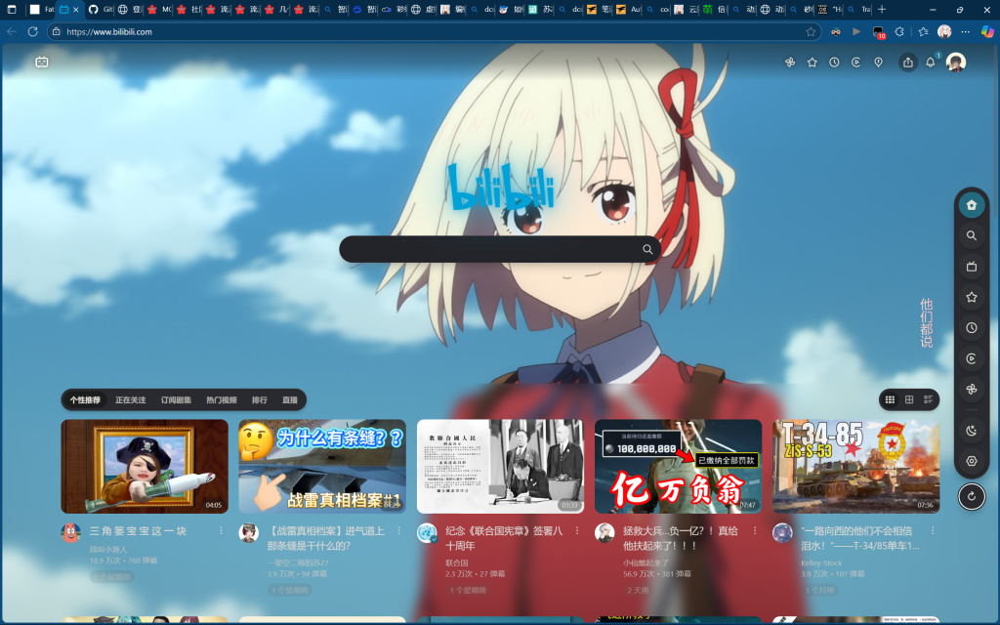Switch to the 热门视频 tab

pyautogui.click(x=222, y=399)
